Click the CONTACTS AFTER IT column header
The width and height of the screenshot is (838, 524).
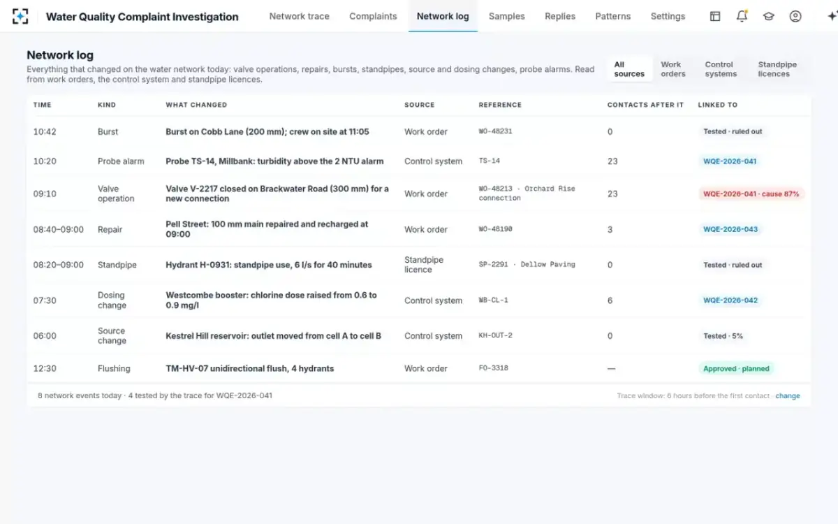coord(645,105)
